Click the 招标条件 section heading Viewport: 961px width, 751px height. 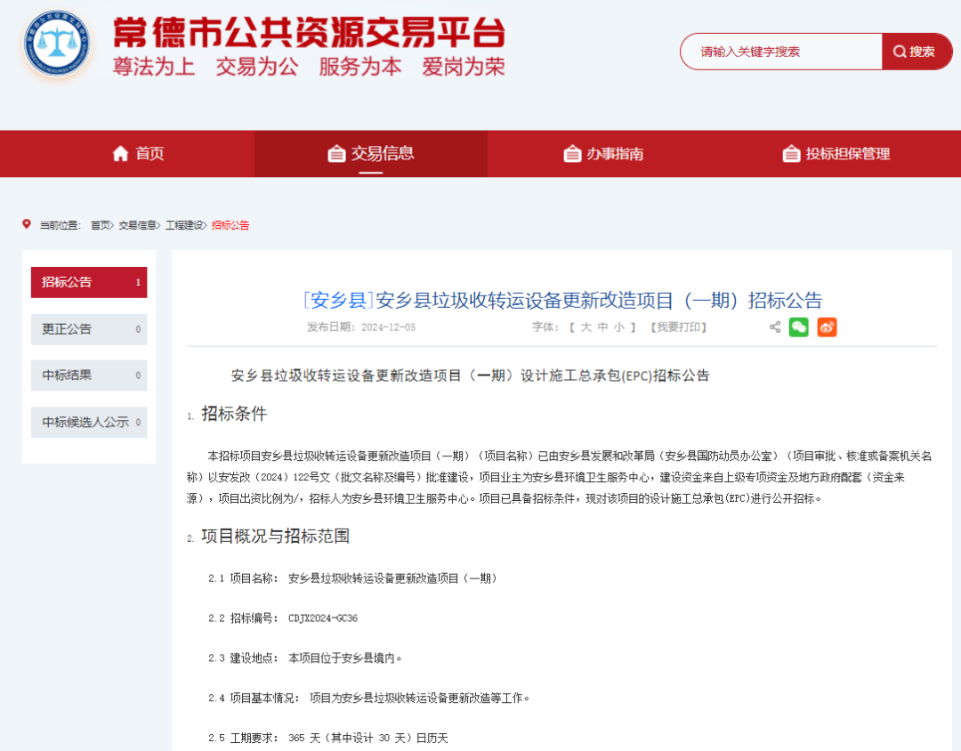[233, 414]
